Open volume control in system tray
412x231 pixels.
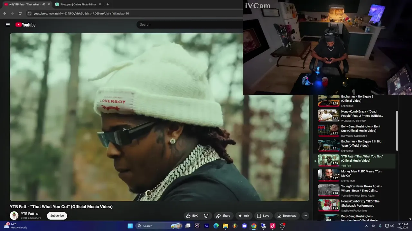click(392, 226)
